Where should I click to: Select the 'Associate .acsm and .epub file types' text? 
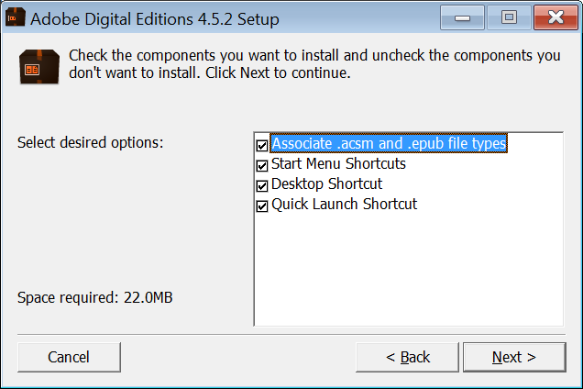coord(389,144)
